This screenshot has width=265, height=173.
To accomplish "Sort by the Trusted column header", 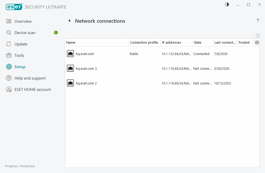I will pyautogui.click(x=245, y=43).
